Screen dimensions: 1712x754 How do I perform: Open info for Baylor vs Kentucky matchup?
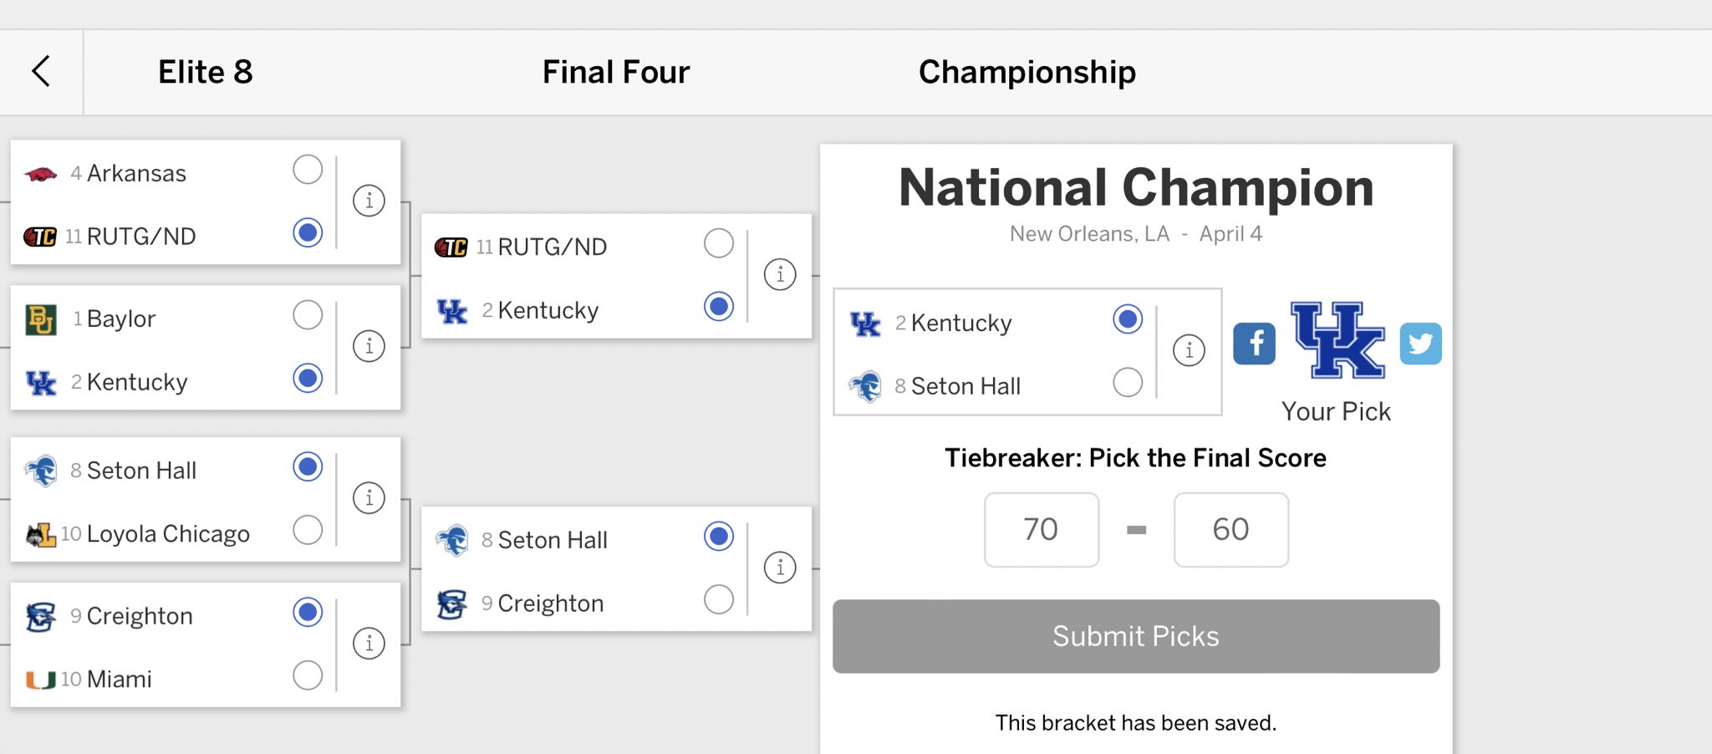[369, 346]
